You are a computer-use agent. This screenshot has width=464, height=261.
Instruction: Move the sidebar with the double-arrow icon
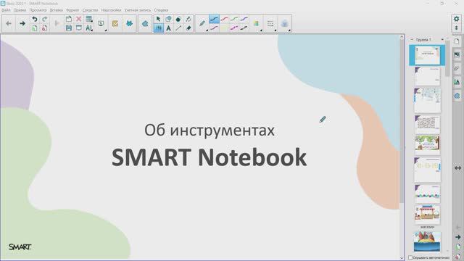point(457,168)
